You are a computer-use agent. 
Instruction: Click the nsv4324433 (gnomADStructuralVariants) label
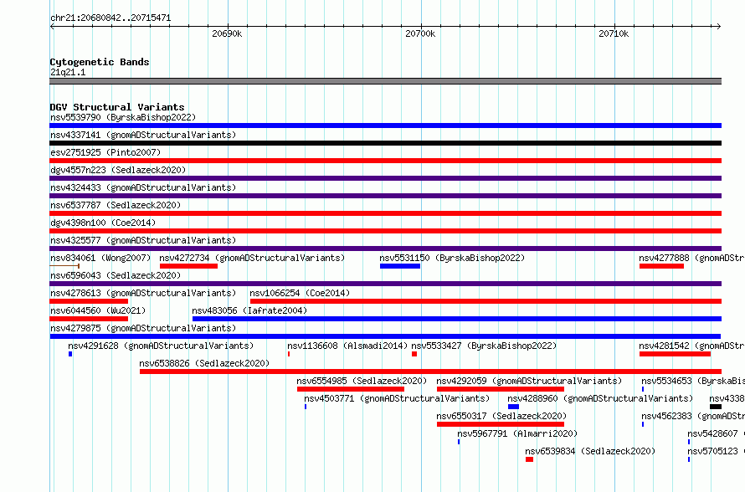point(143,187)
